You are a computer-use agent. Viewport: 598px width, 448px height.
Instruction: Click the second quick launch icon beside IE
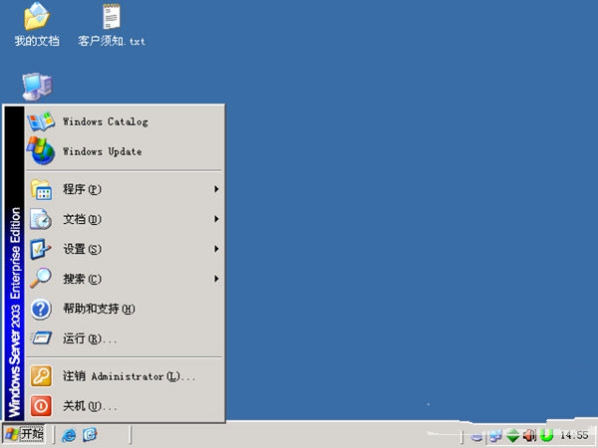[90, 435]
